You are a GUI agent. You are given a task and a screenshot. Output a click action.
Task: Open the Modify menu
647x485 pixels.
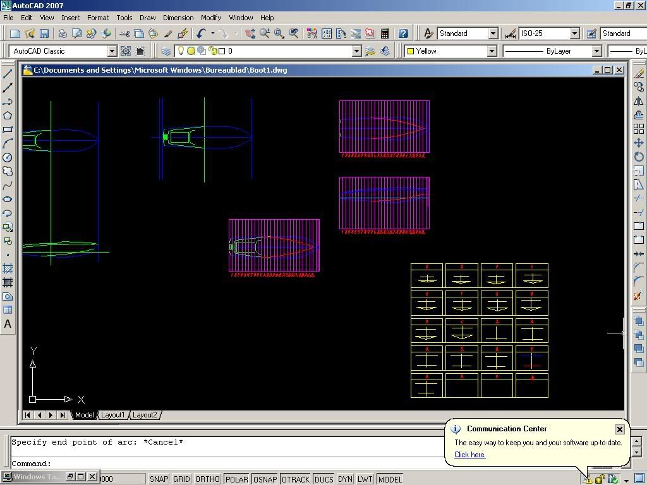pyautogui.click(x=210, y=18)
